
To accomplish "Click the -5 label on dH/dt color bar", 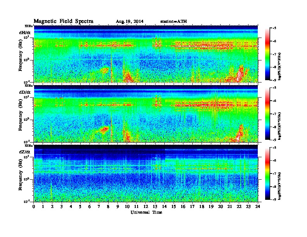I will point(274,28).
